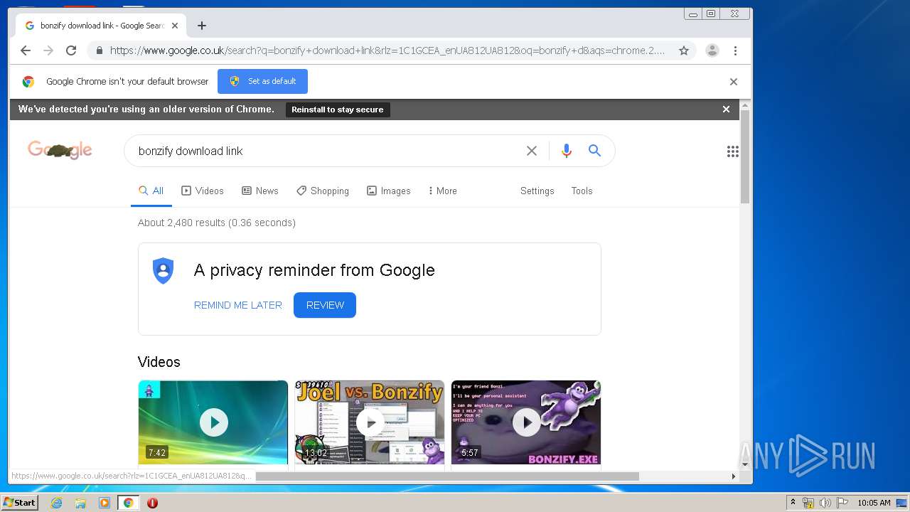This screenshot has width=910, height=512.
Task: Click the About 2,480 results text
Action: click(x=217, y=223)
